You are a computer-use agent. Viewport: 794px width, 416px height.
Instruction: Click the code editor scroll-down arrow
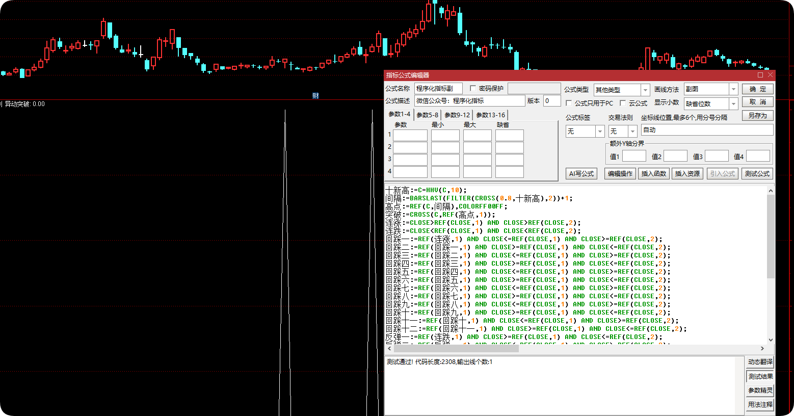[x=770, y=340]
